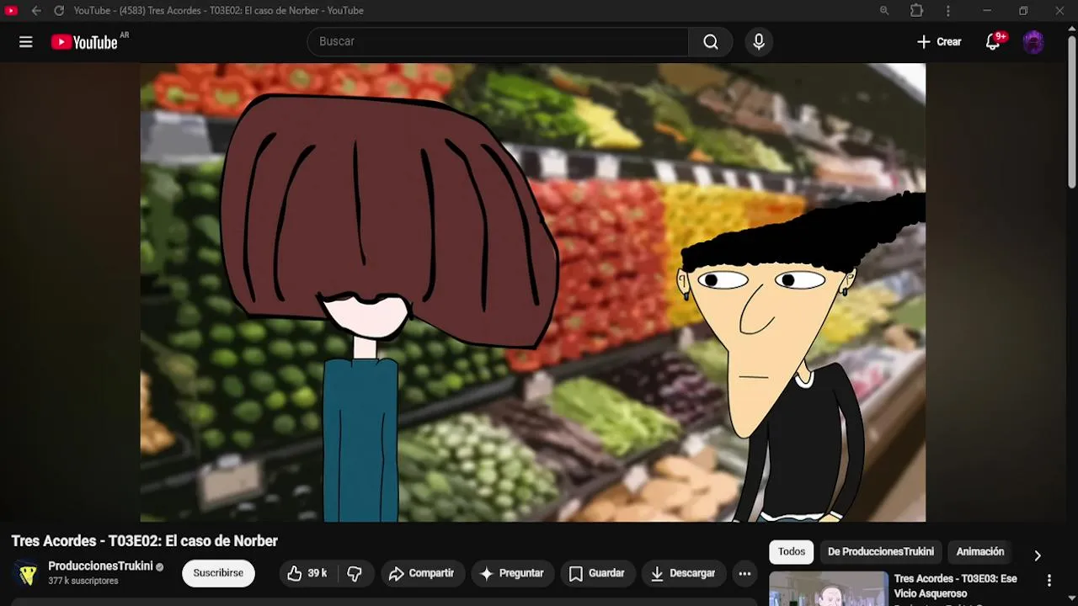This screenshot has width=1078, height=606.
Task: Select the Animación filter chip
Action: [x=980, y=552]
